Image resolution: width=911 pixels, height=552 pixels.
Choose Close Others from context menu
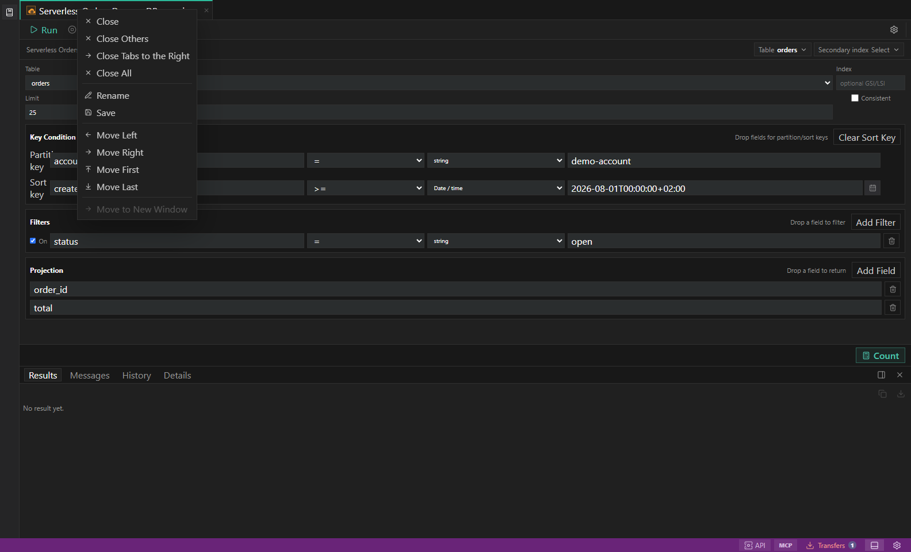click(137, 38)
